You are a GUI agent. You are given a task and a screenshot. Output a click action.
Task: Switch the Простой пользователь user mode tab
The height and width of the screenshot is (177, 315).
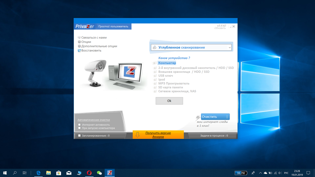(113, 26)
